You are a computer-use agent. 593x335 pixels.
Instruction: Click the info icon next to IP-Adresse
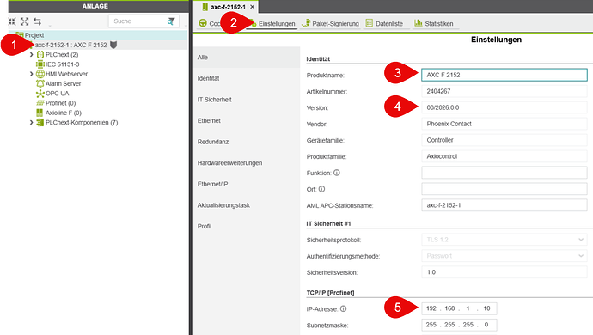tap(343, 309)
